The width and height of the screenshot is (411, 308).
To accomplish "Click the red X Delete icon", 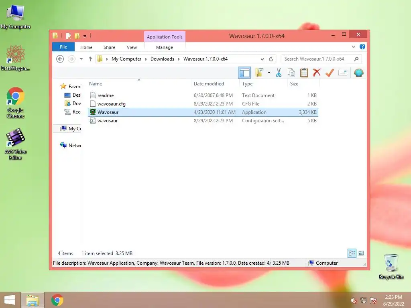I will click(317, 73).
